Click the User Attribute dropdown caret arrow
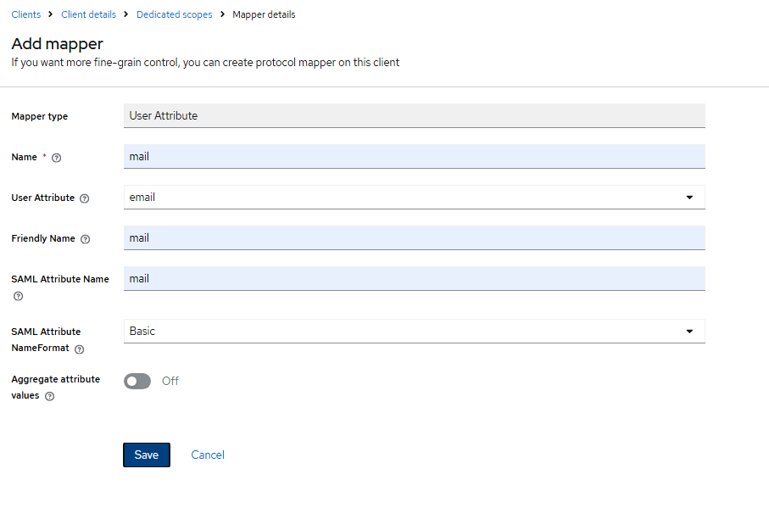This screenshot has height=519, width=769. pyautogui.click(x=689, y=198)
